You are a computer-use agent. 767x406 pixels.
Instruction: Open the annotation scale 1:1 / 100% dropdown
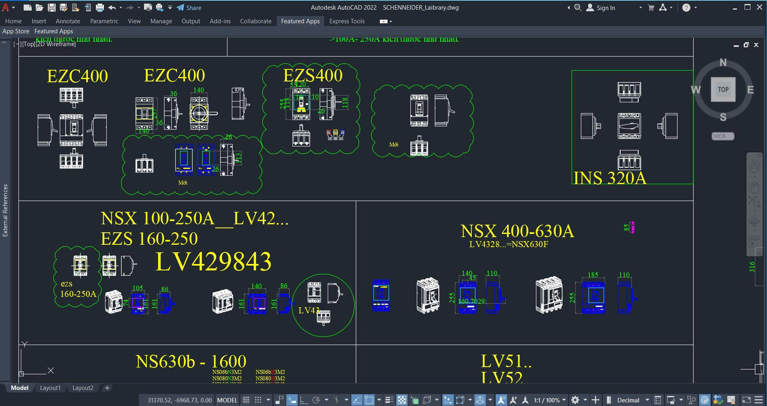pyautogui.click(x=550, y=400)
